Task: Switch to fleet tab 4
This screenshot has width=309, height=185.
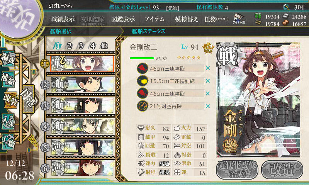Action: (93, 46)
